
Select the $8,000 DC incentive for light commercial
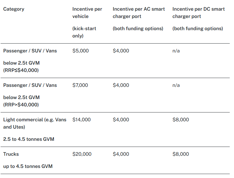pos(181,119)
